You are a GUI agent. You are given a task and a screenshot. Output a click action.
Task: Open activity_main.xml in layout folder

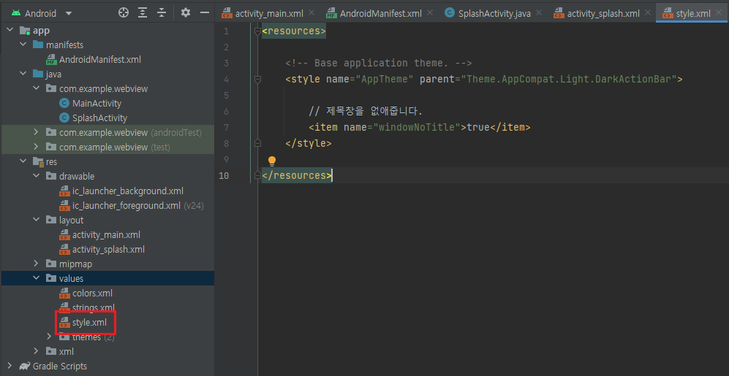pyautogui.click(x=106, y=235)
